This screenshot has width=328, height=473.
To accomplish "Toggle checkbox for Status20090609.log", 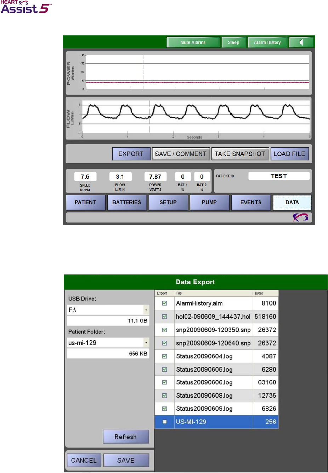I will click(x=164, y=409).
